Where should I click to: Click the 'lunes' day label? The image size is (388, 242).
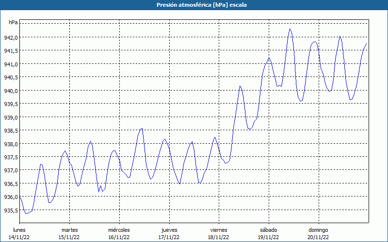(x=19, y=230)
